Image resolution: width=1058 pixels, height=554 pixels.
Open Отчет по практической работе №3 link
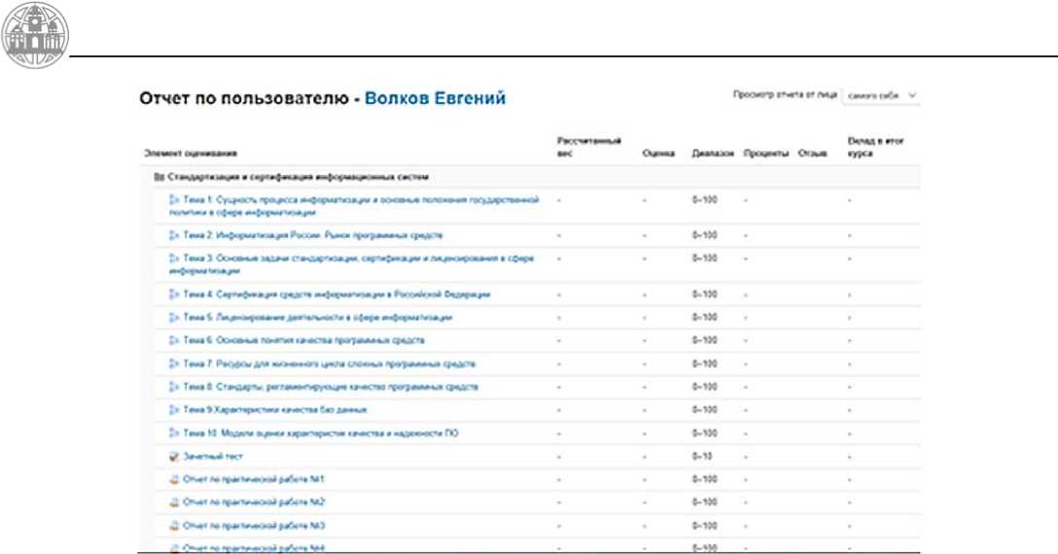[x=254, y=526]
